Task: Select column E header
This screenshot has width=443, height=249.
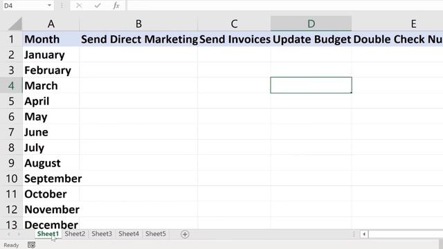Action: tap(397, 24)
